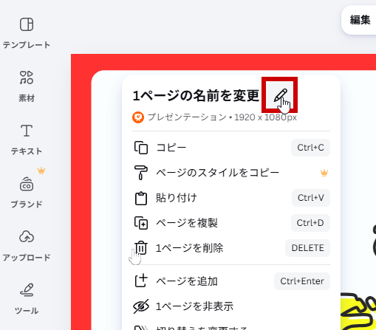Click the 1ページの名前を変更 title text
376x330 pixels.
point(196,96)
